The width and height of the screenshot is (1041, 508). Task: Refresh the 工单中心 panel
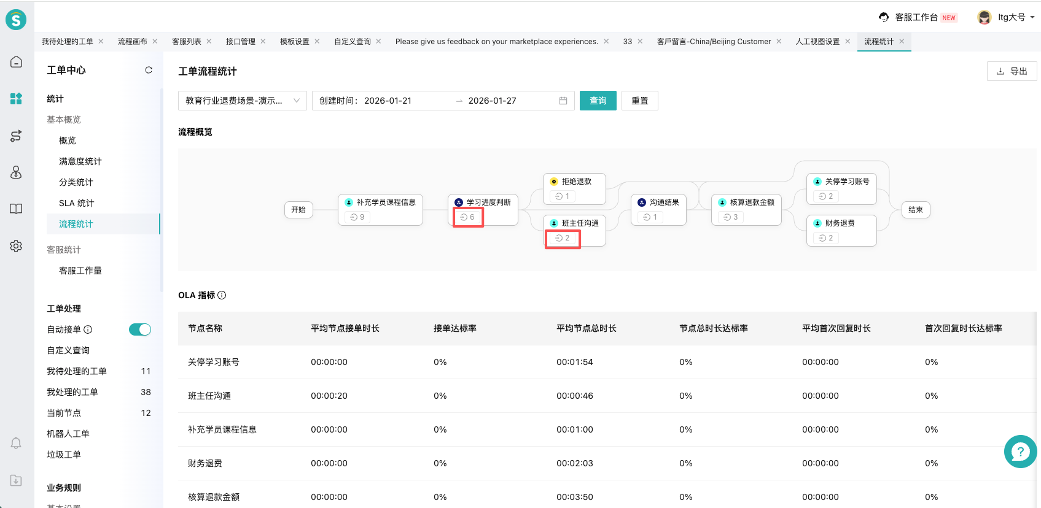click(x=149, y=70)
